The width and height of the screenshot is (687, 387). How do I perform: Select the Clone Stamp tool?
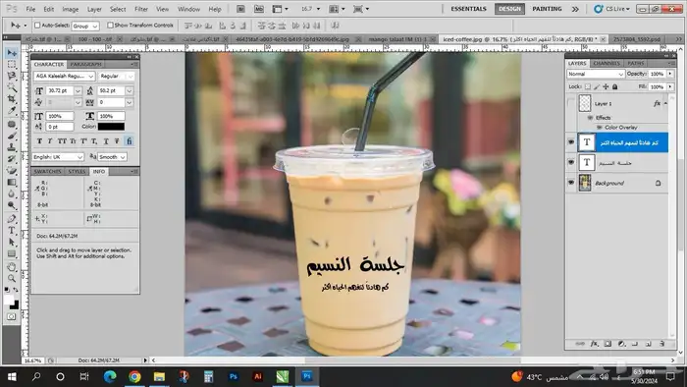click(x=12, y=147)
